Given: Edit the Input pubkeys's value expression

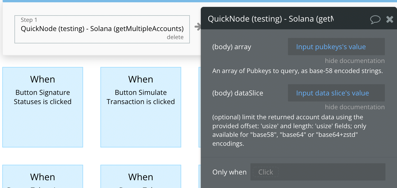Looking at the screenshot, I should click(x=336, y=47).
